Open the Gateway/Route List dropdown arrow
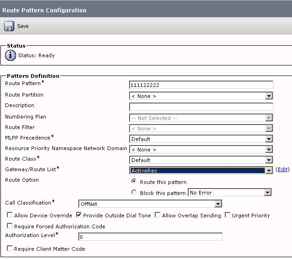Image resolution: width=292 pixels, height=259 pixels. [269, 171]
